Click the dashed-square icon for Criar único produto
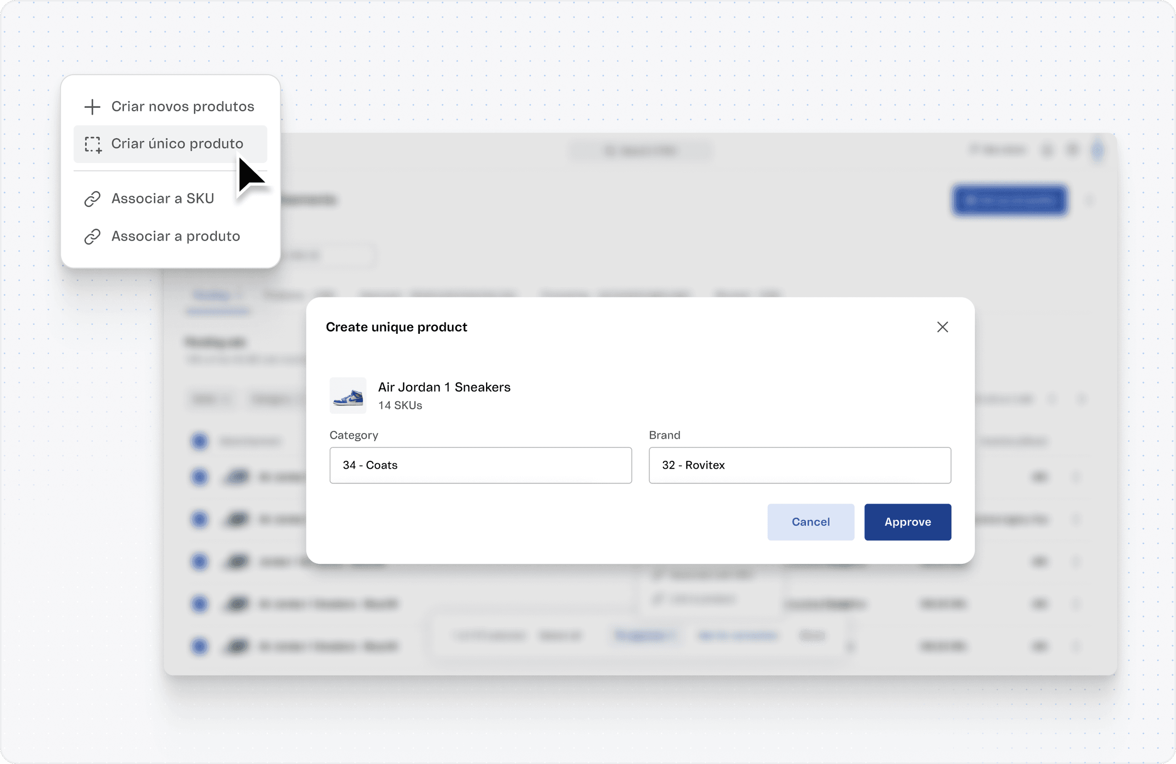This screenshot has width=1176, height=764. 92,144
